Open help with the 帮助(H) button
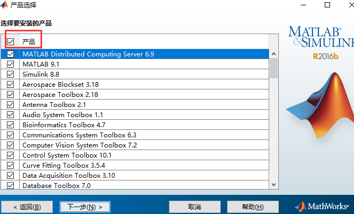The width and height of the screenshot is (354, 214). (253, 207)
